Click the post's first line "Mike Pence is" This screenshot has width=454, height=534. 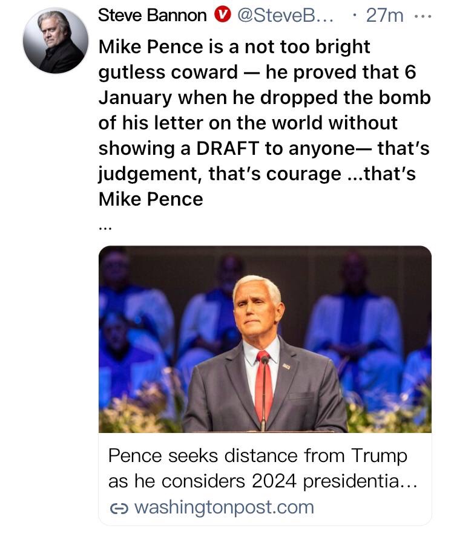(157, 47)
